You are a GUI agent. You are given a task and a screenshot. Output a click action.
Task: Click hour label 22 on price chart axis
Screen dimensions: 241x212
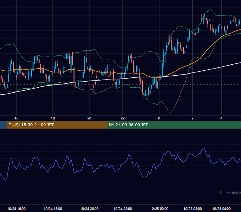tap(123, 118)
